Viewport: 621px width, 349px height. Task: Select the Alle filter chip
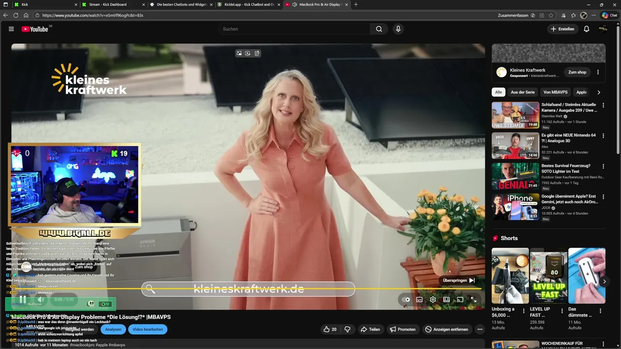click(498, 92)
